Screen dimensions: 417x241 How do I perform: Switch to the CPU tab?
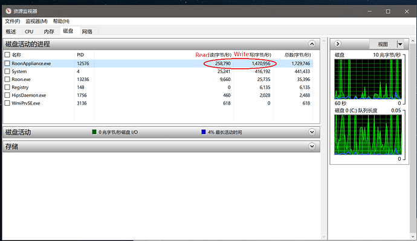pos(29,31)
